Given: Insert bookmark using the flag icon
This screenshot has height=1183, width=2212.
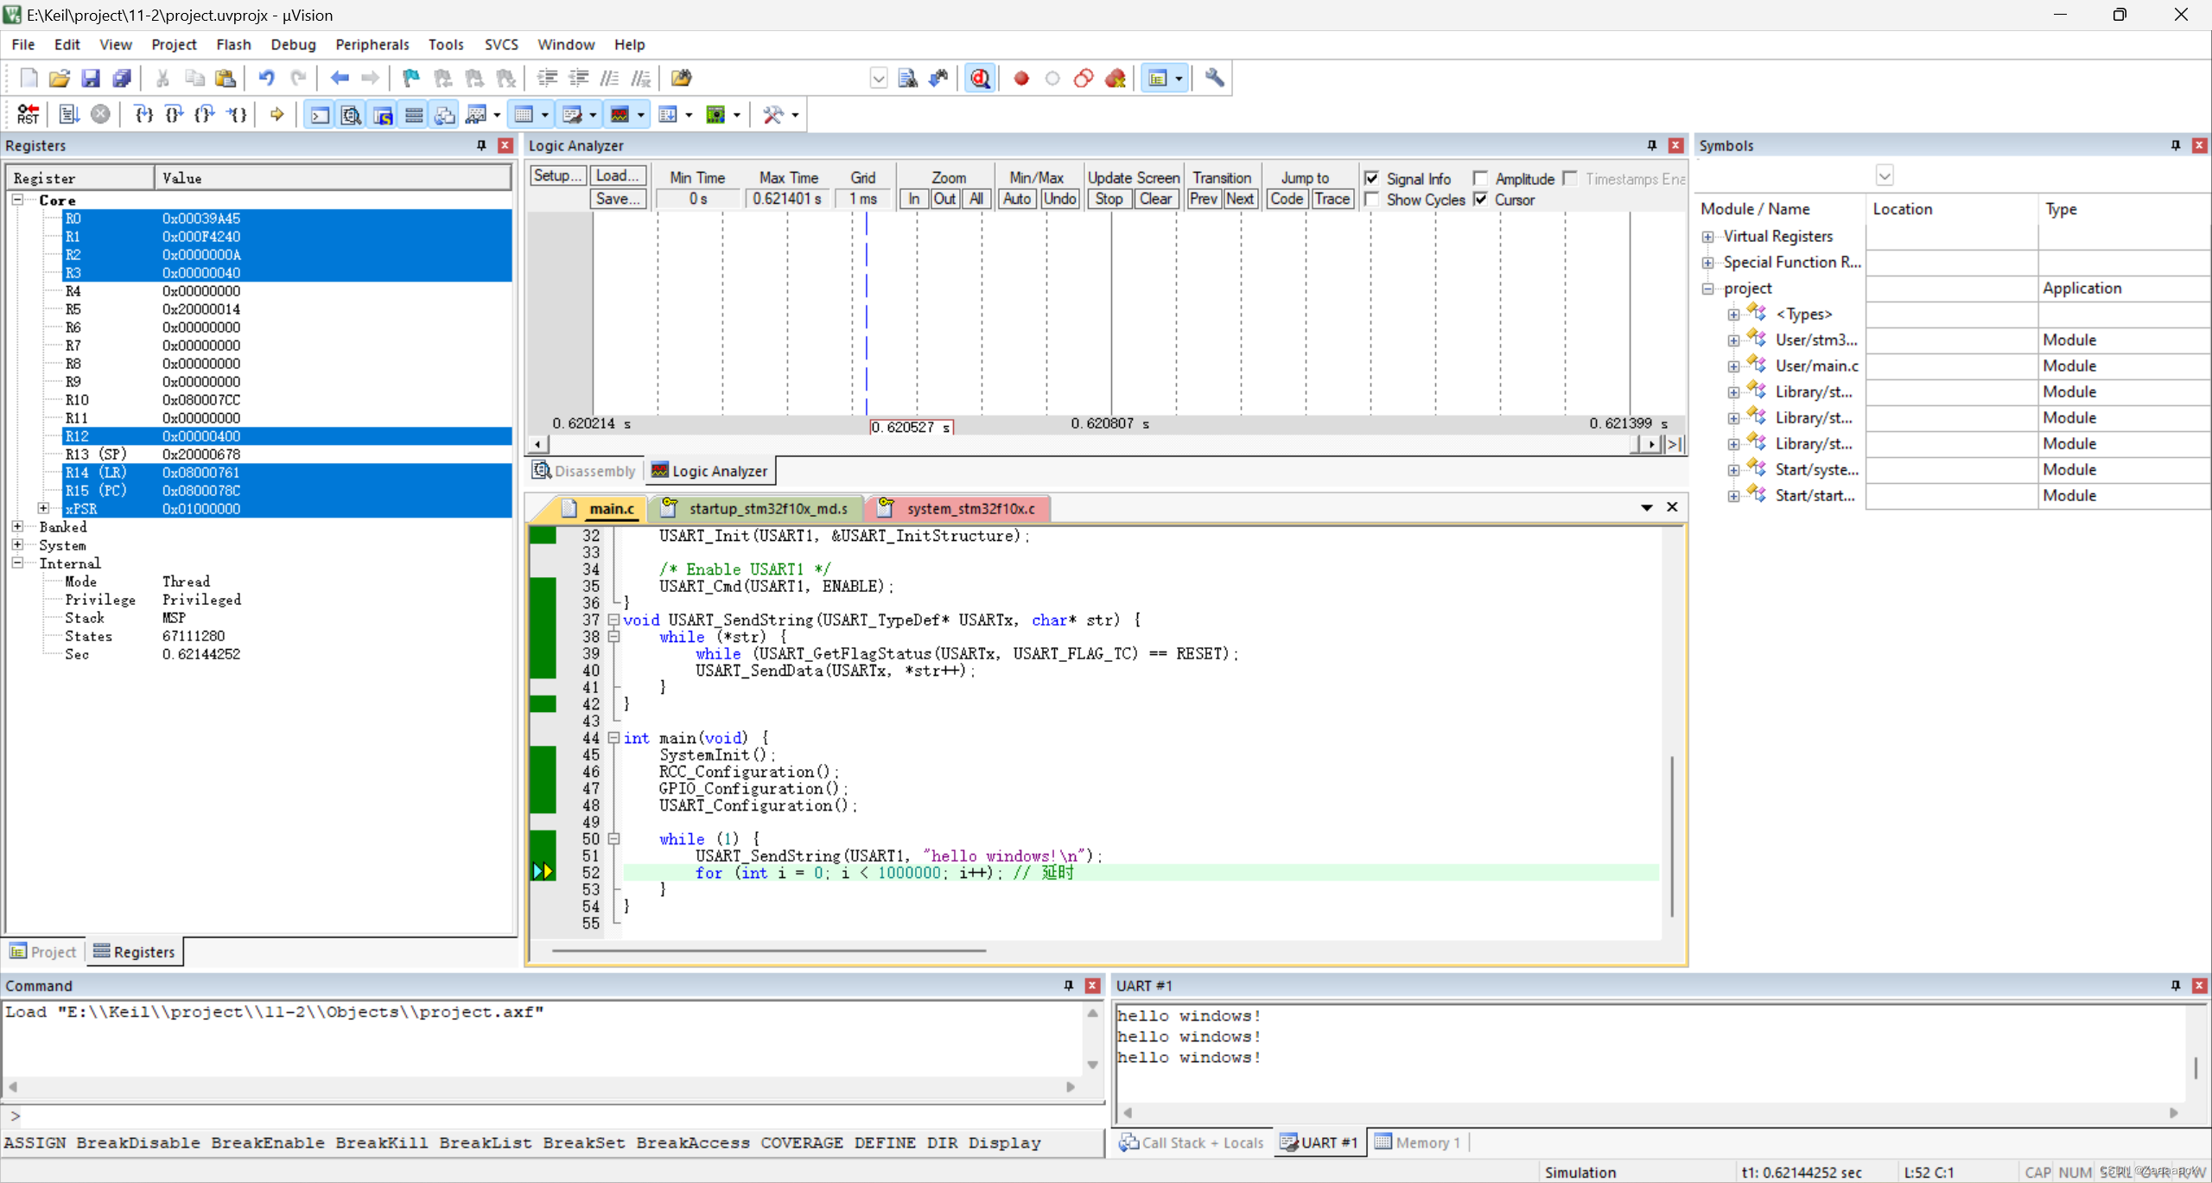Looking at the screenshot, I should tap(410, 79).
